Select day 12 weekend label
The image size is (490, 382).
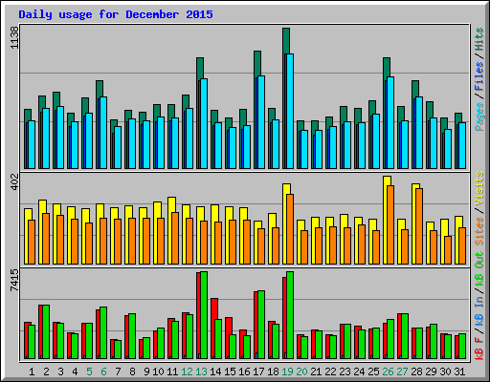(x=187, y=371)
